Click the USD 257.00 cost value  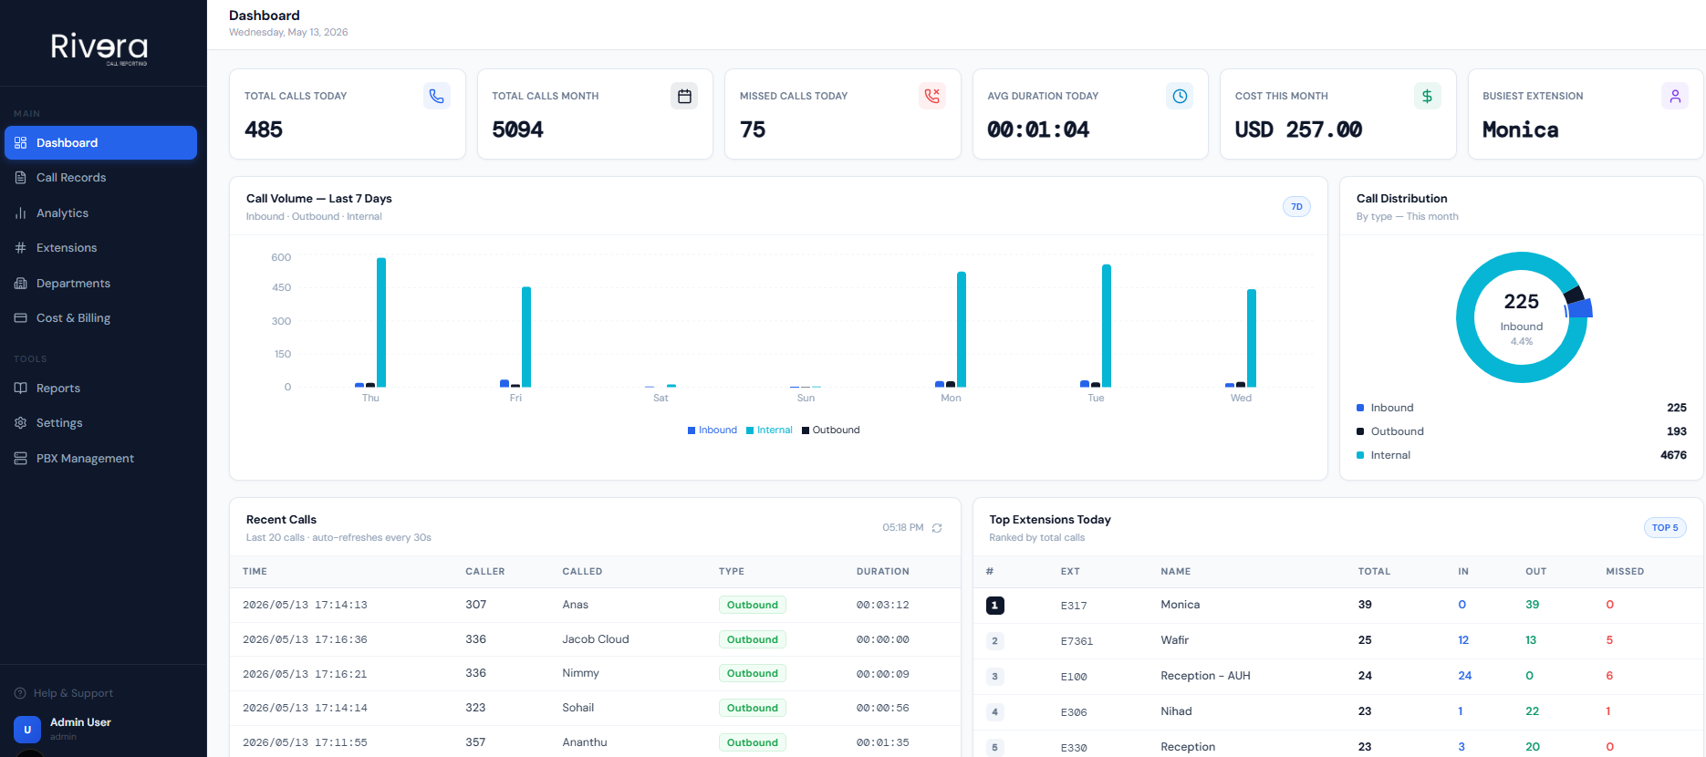coord(1298,130)
